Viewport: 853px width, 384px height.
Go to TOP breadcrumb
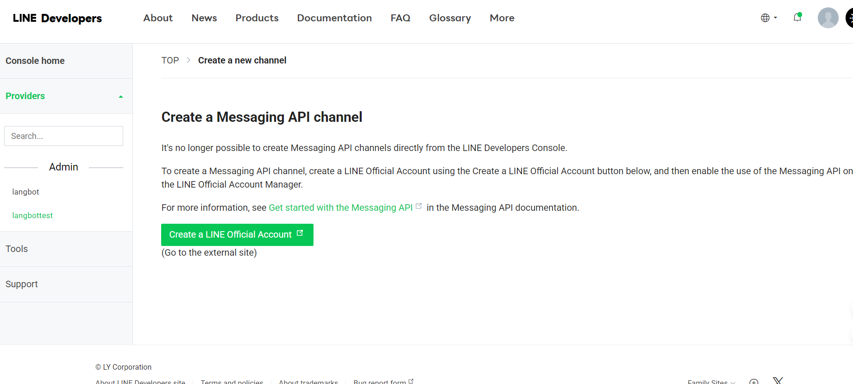[x=170, y=60]
